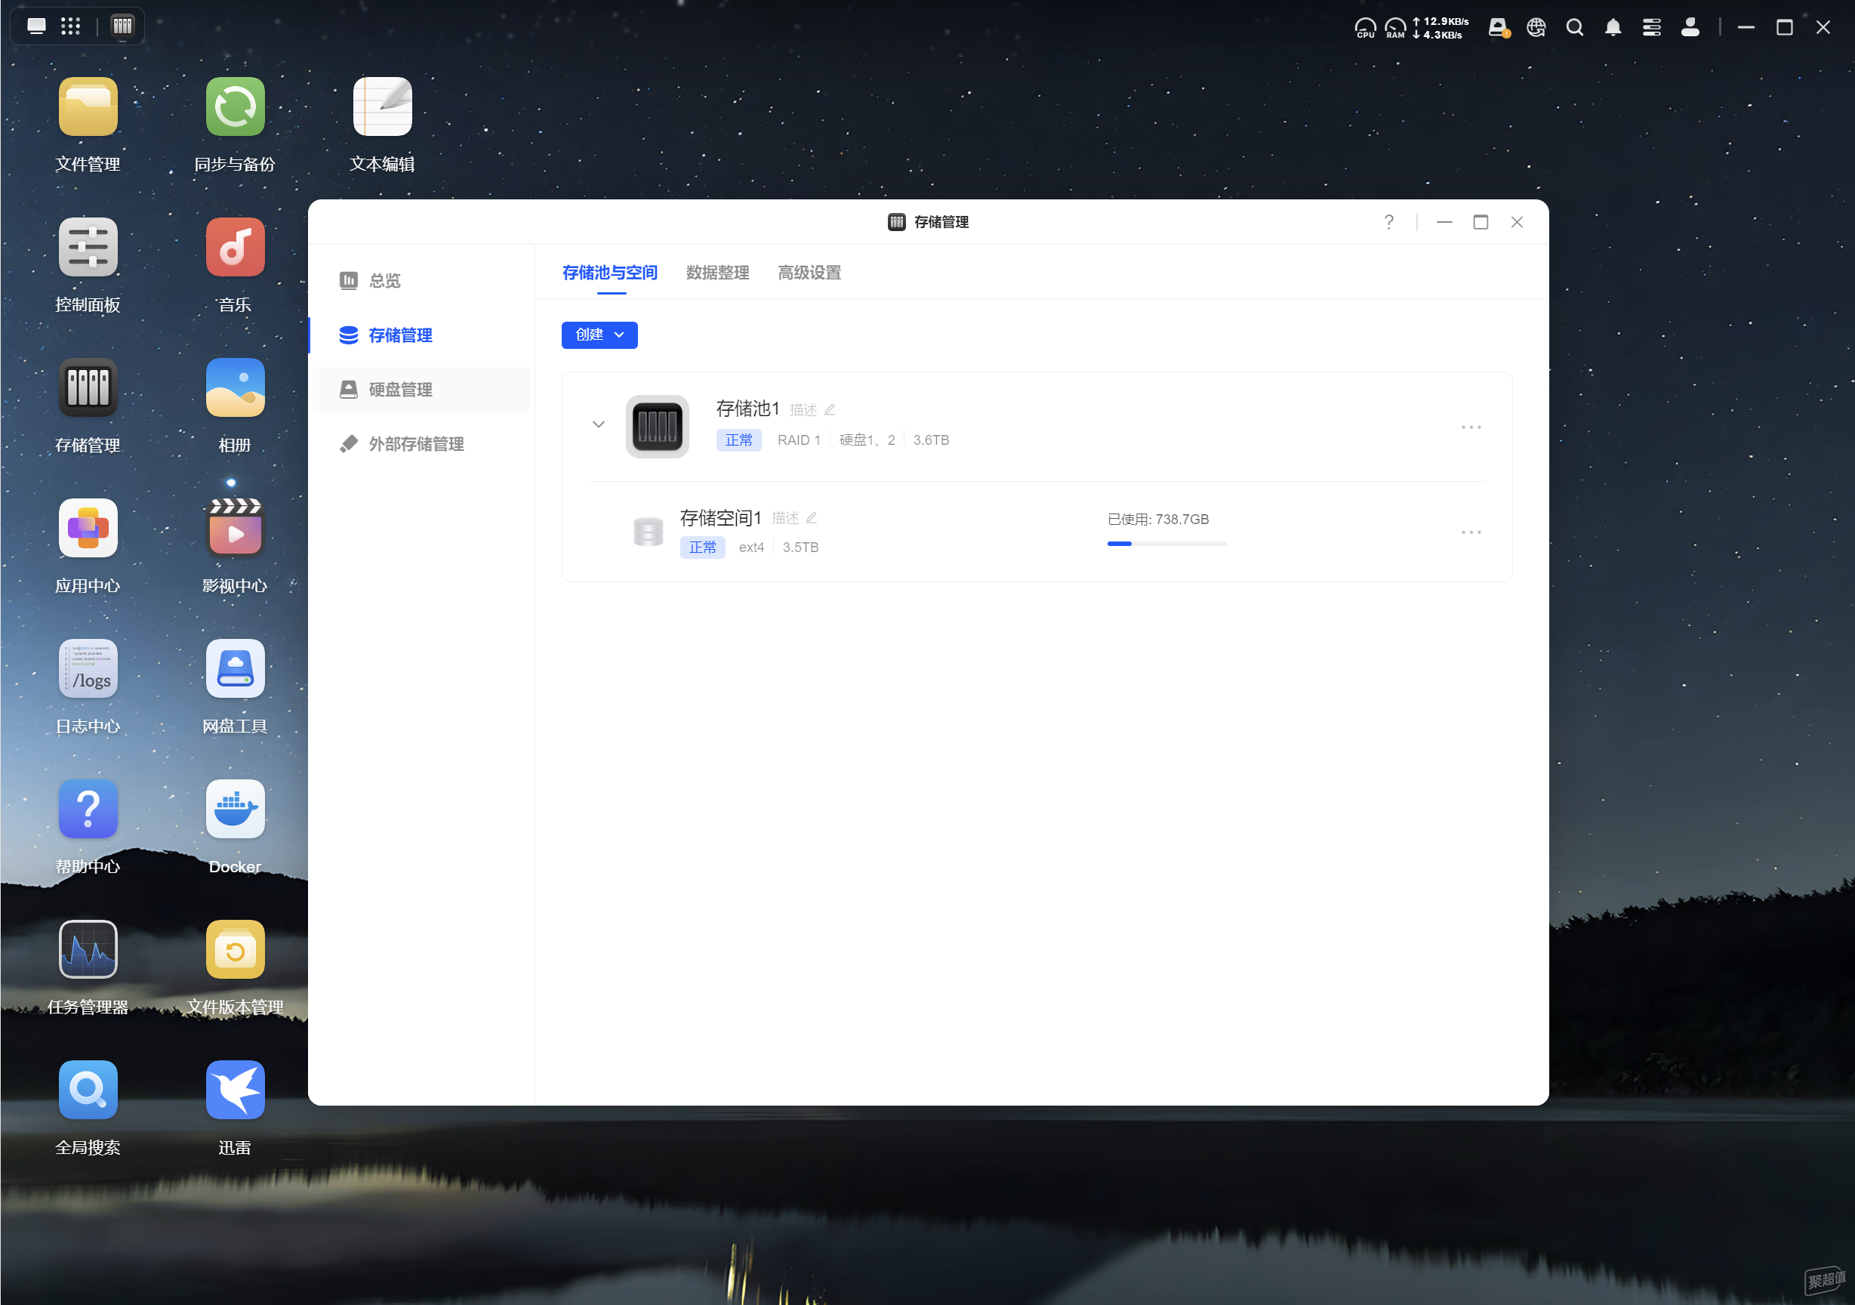1855x1305 pixels.
Task: Select the 存储空间1 volume icon
Action: click(x=648, y=532)
